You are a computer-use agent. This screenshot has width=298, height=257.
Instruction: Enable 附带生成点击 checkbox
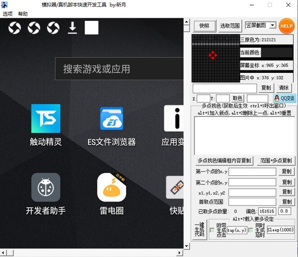pyautogui.click(x=213, y=230)
